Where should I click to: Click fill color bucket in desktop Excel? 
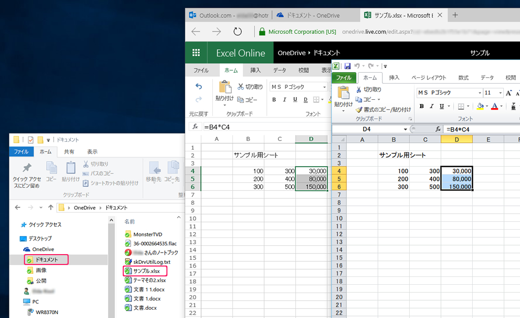pos(480,107)
